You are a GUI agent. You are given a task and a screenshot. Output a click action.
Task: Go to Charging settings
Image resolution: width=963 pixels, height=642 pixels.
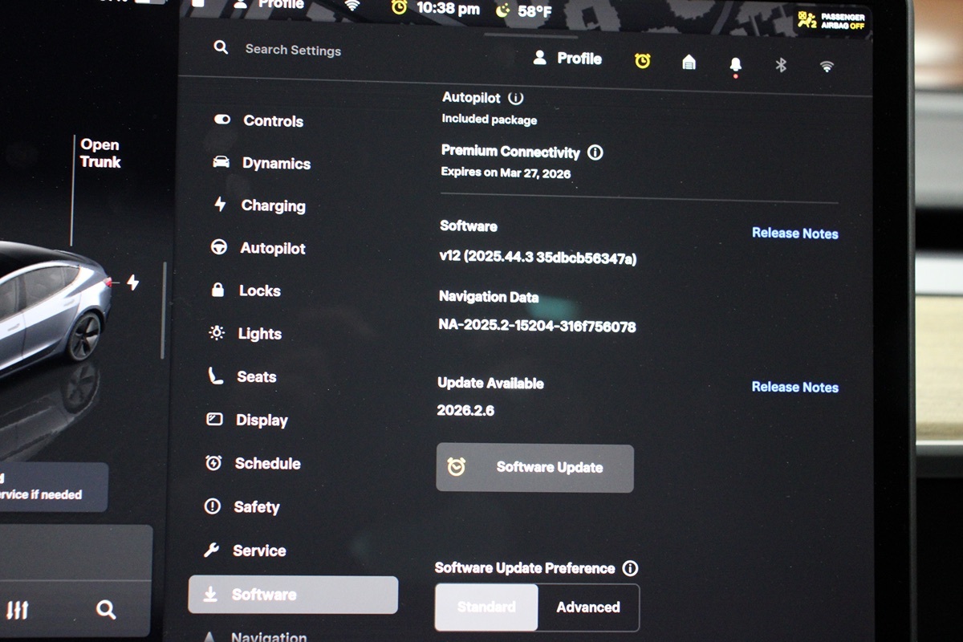coord(273,206)
